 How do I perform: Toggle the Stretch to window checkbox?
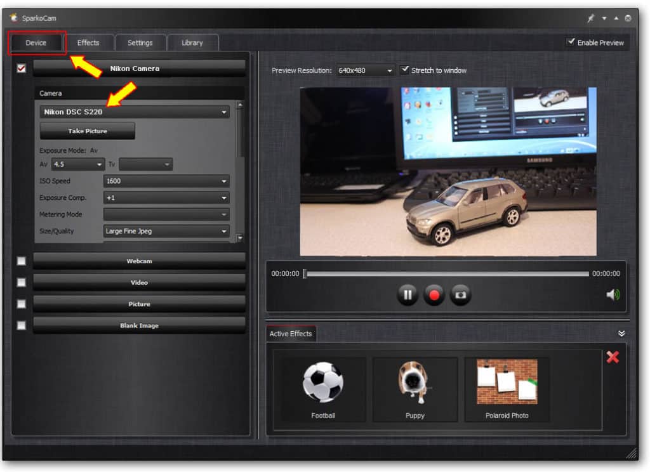pyautogui.click(x=405, y=70)
